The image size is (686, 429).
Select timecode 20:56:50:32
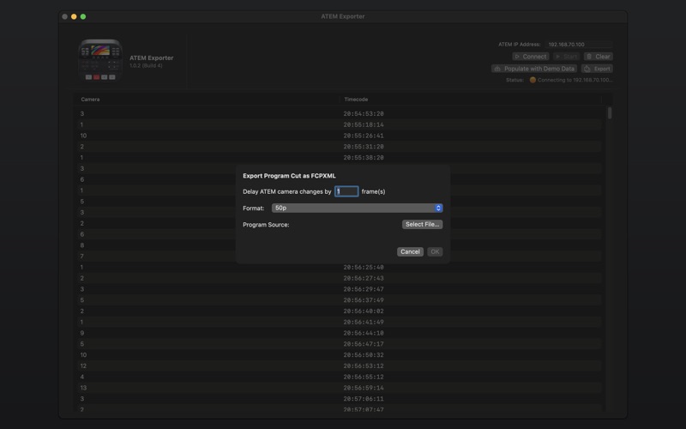tap(363, 355)
